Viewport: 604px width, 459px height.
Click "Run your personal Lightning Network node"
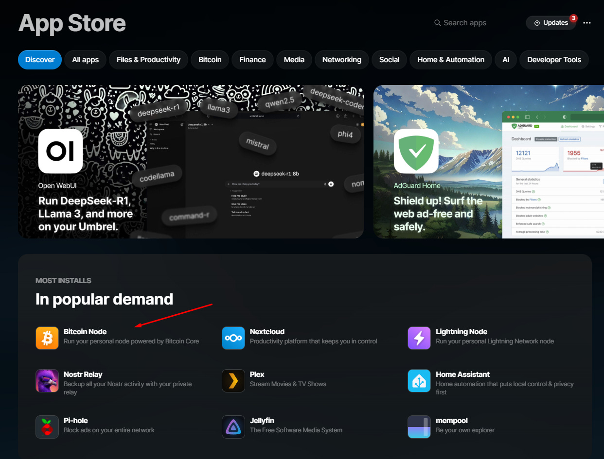(x=495, y=341)
